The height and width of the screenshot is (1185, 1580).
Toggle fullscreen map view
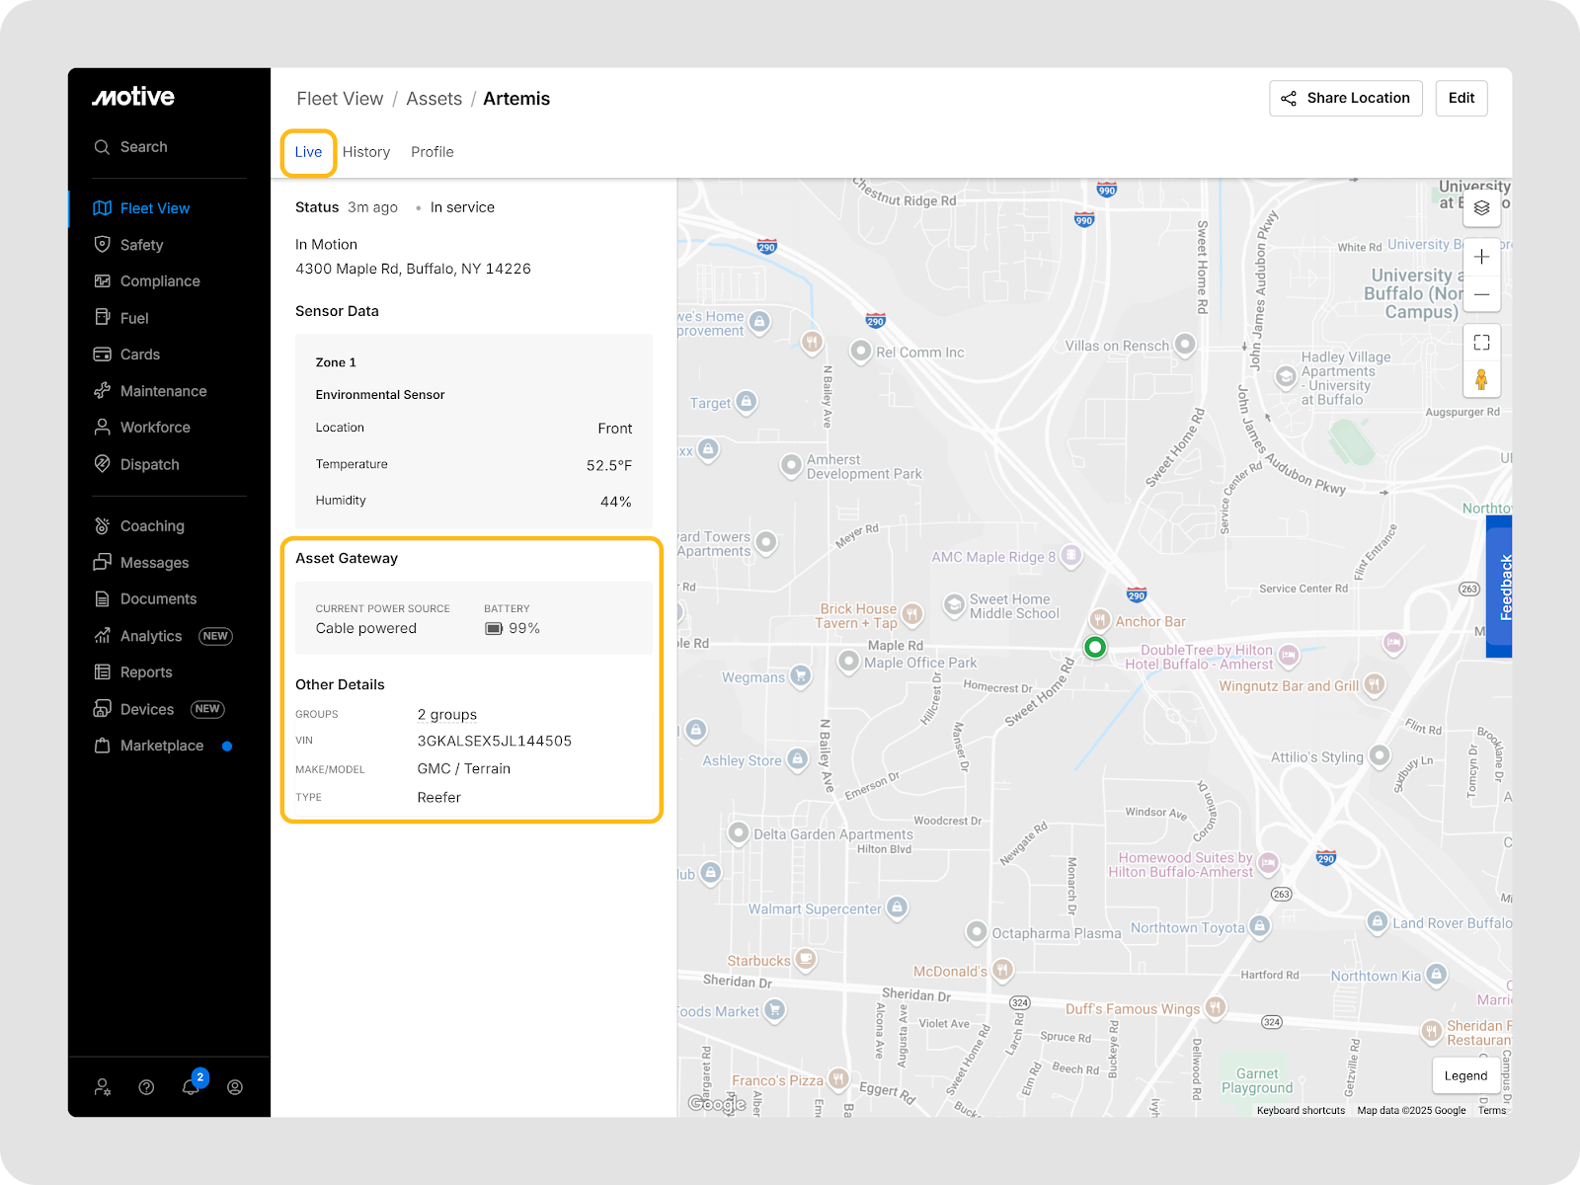click(x=1481, y=343)
